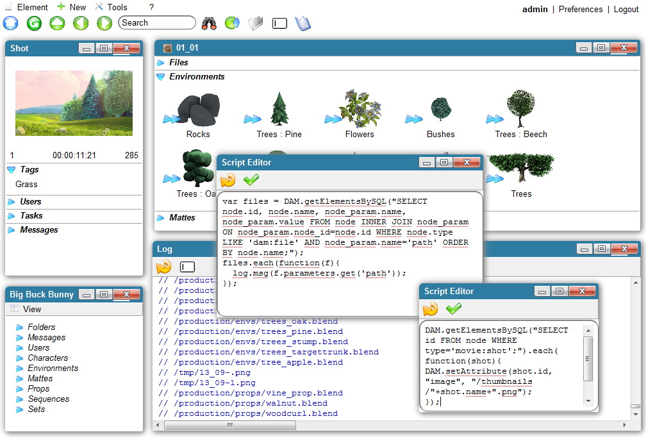Open the Tools menu
646x439 pixels.
pyautogui.click(x=117, y=7)
